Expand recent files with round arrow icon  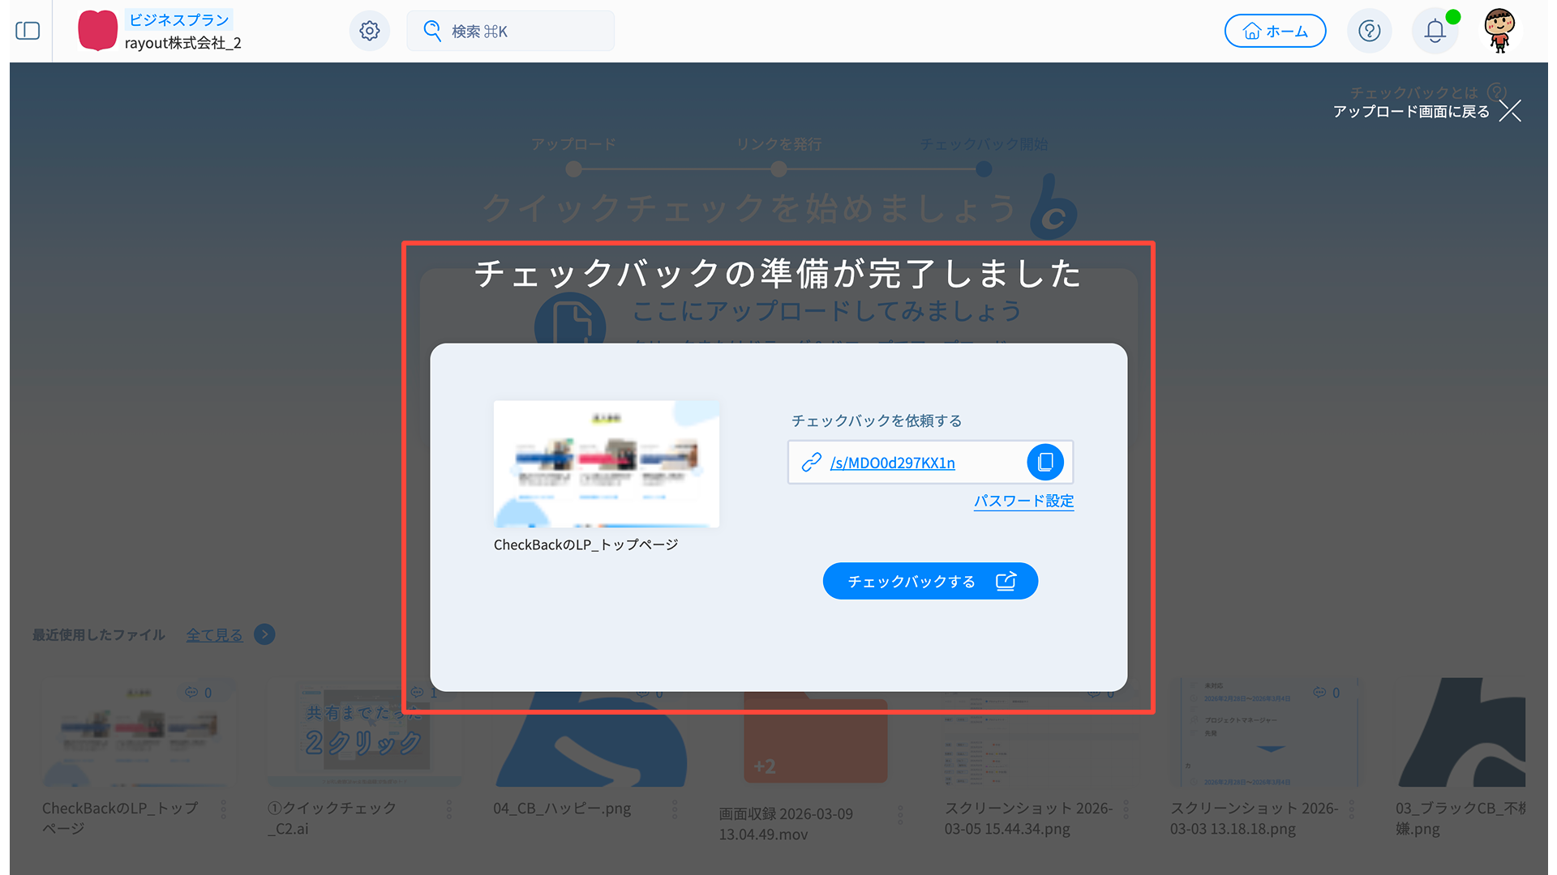264,634
